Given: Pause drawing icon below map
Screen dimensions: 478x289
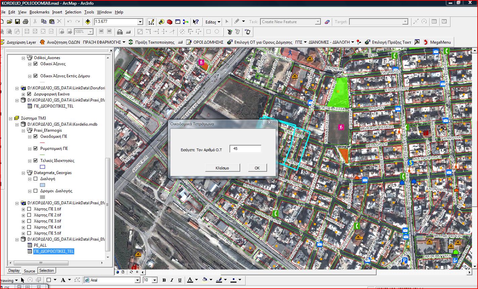Looking at the screenshot, I should (x=137, y=272).
